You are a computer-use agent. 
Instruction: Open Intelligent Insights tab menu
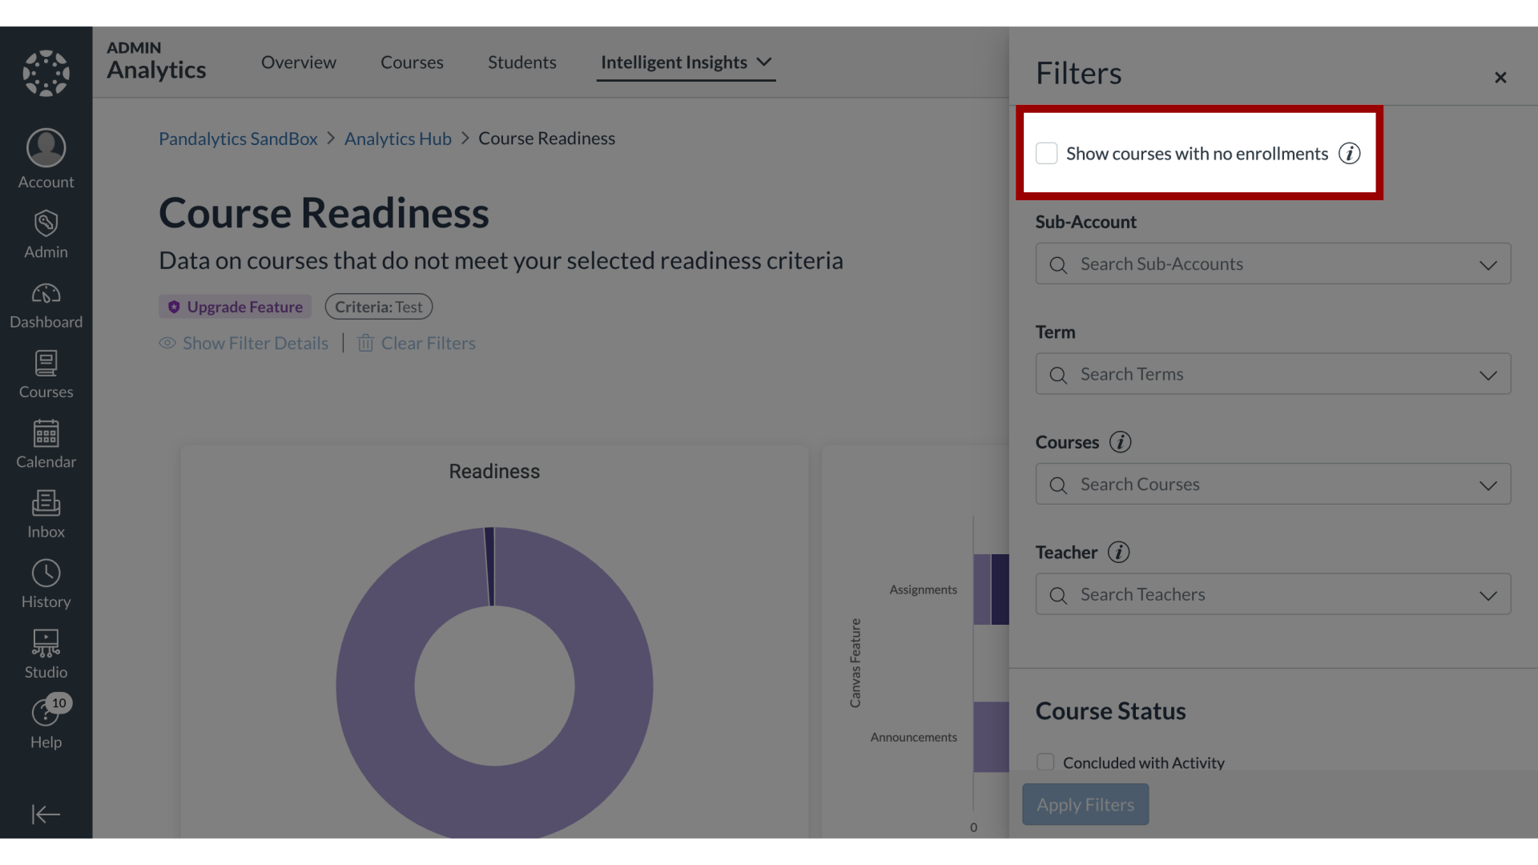pyautogui.click(x=686, y=62)
